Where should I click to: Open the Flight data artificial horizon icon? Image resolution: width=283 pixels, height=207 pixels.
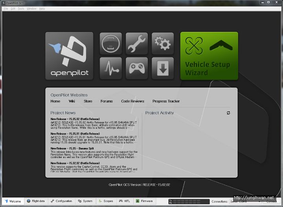tap(110, 44)
